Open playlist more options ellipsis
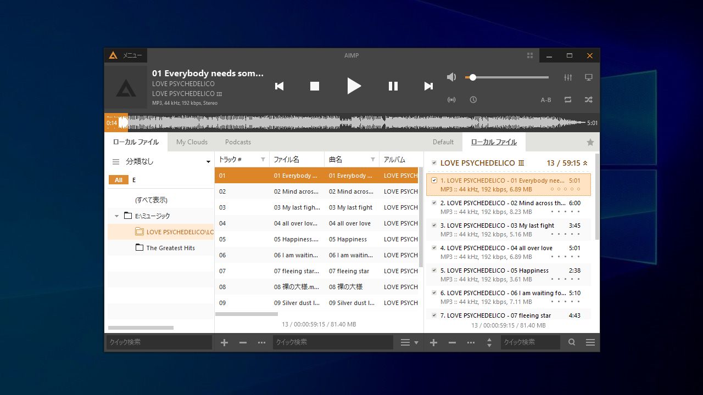Screen dimensions: 703x395 click(x=471, y=342)
